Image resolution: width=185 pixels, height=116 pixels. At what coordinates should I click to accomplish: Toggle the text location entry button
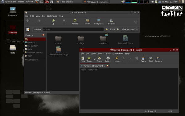(28, 29)
